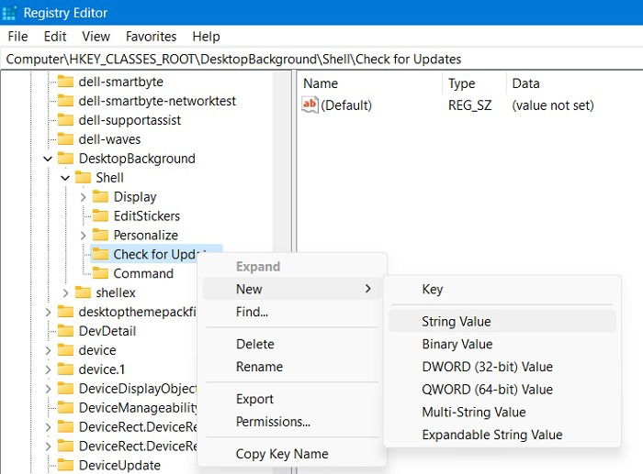Select the EditStickers key label

point(146,215)
